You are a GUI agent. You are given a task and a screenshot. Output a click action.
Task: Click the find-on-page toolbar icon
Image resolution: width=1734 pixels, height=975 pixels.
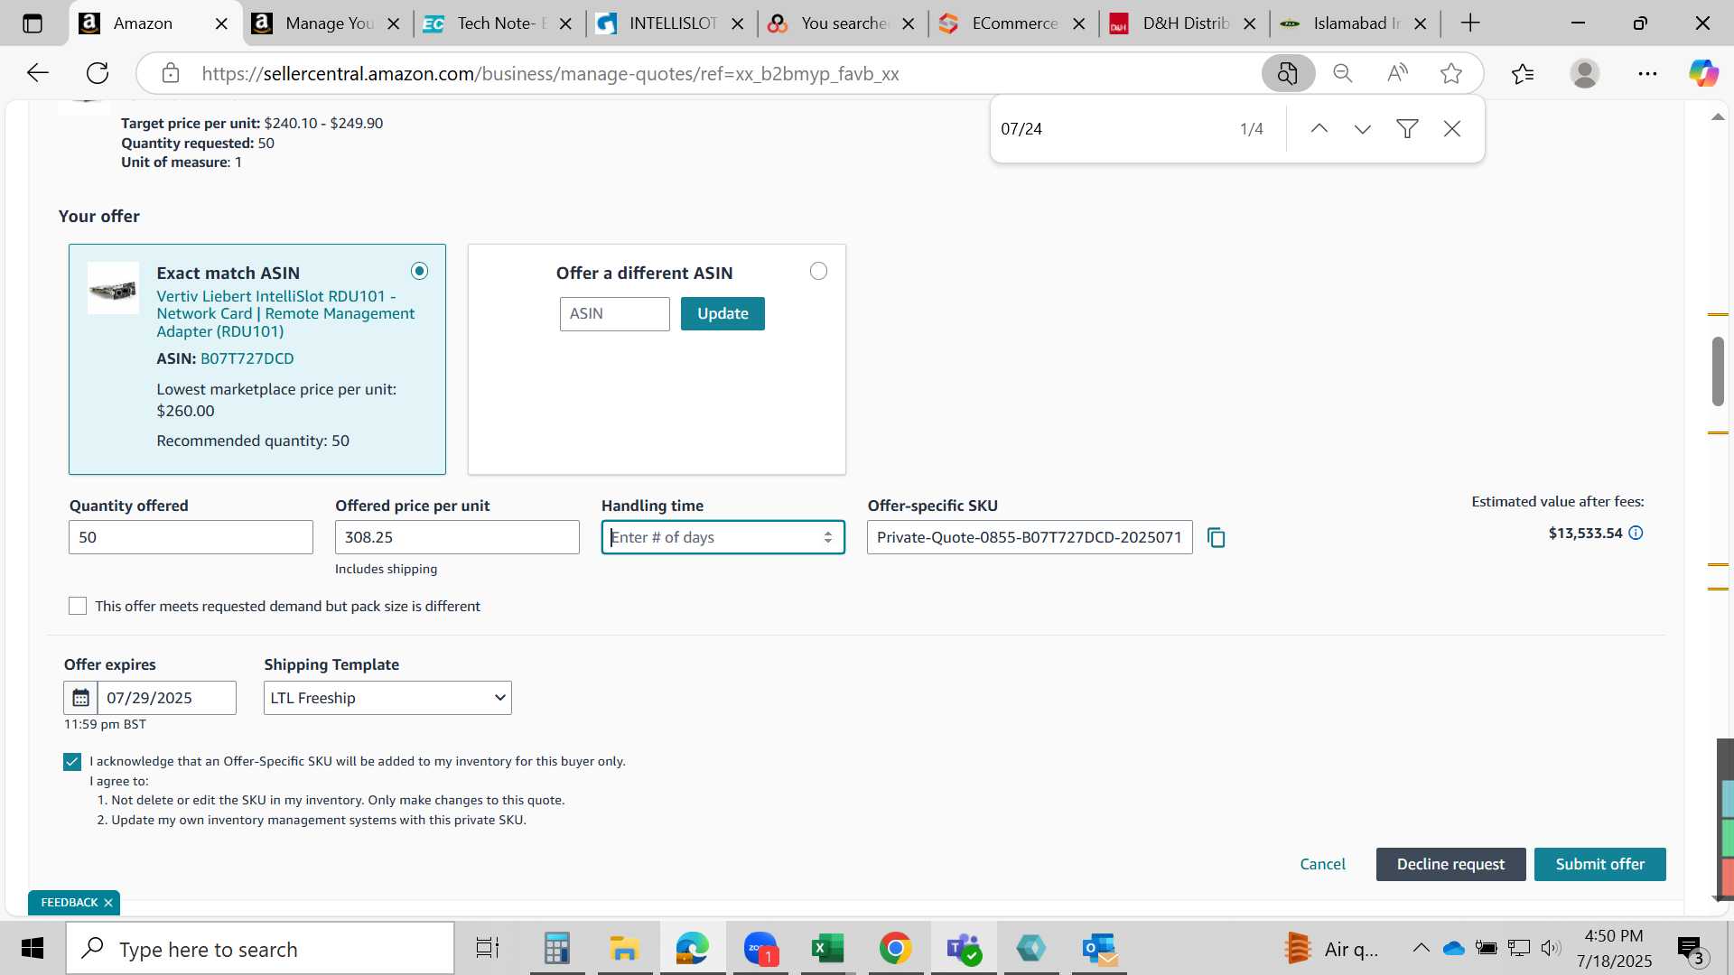(1288, 73)
